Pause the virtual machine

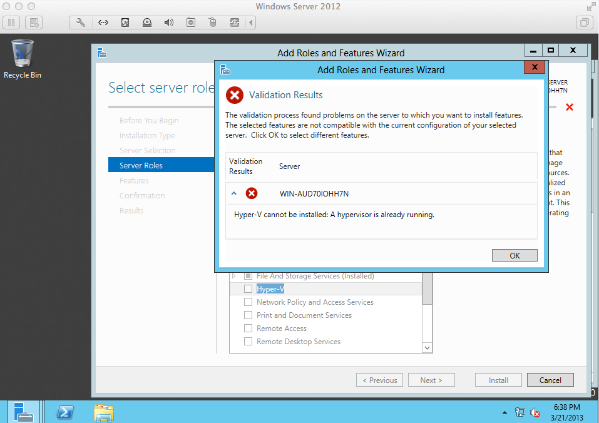pos(11,23)
